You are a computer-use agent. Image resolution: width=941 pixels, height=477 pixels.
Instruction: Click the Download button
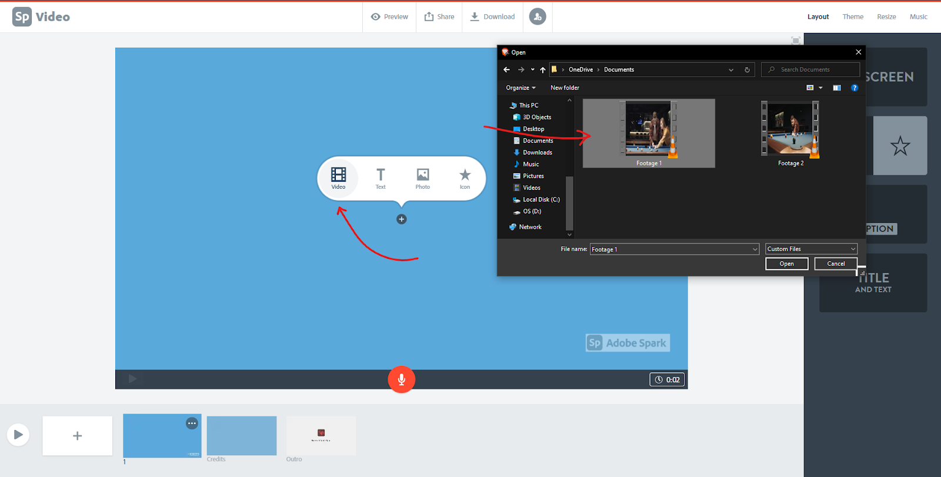click(493, 16)
